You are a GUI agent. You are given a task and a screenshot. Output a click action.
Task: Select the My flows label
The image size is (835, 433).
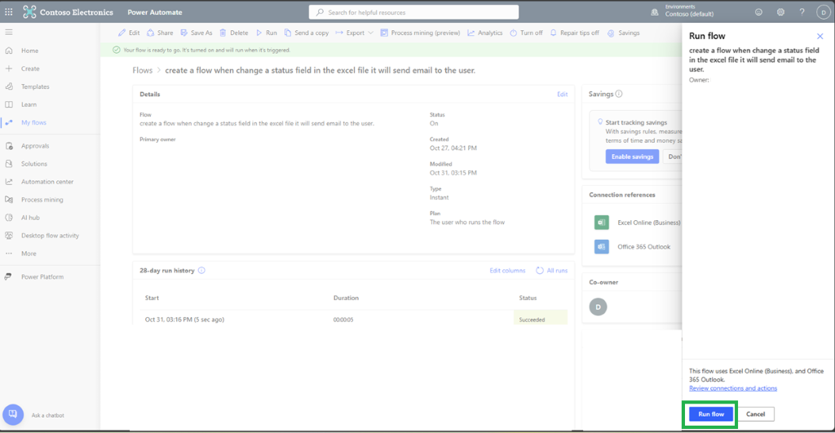33,122
